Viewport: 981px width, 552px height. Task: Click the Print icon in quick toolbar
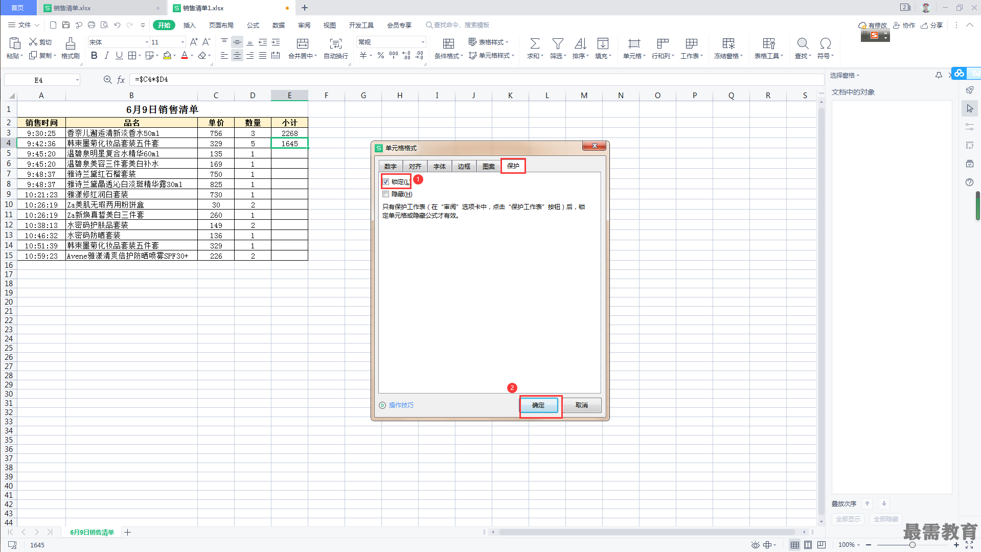92,25
